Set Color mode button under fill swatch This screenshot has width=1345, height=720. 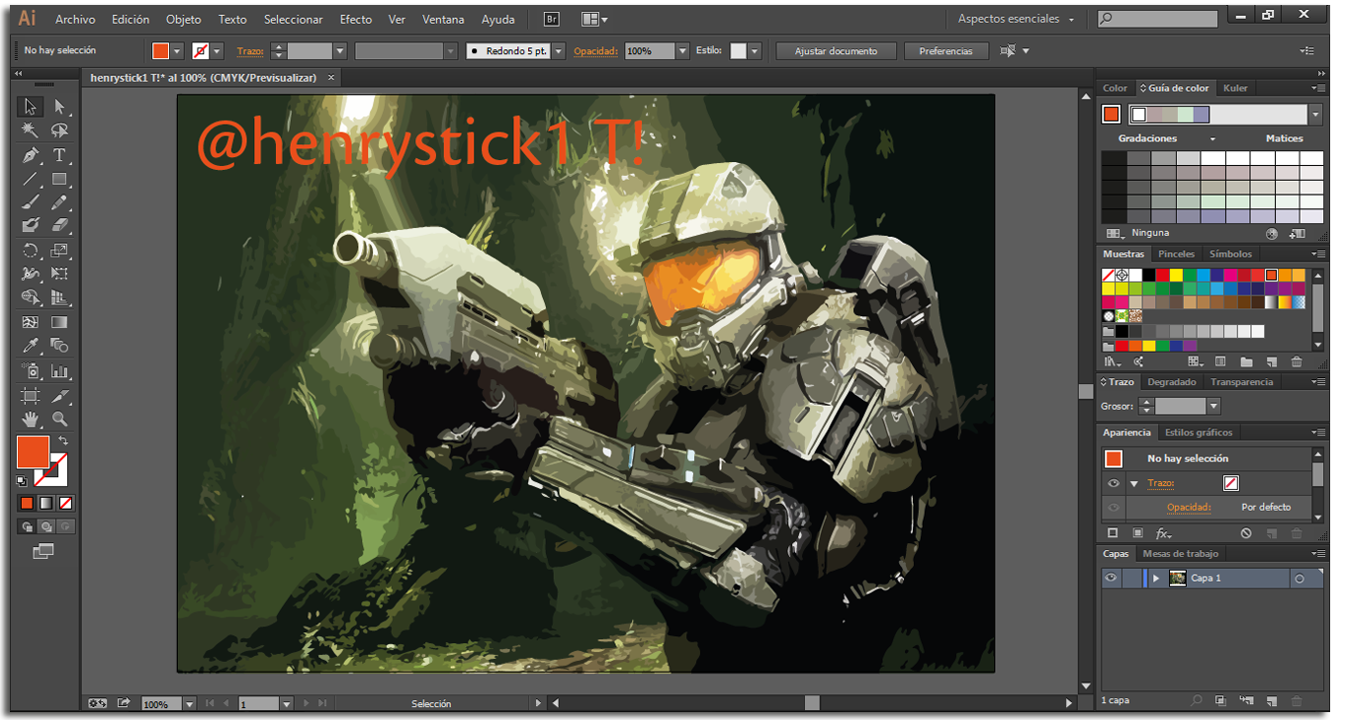click(27, 504)
